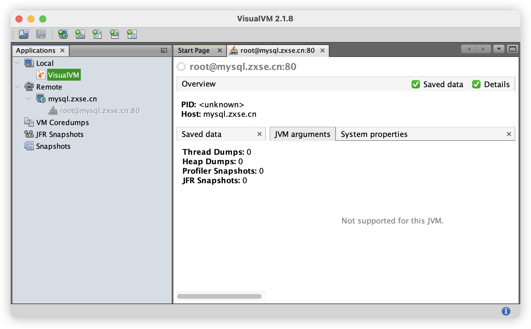The width and height of the screenshot is (531, 329).
Task: Open the documents list dropdown arrow
Action: coord(499,49)
